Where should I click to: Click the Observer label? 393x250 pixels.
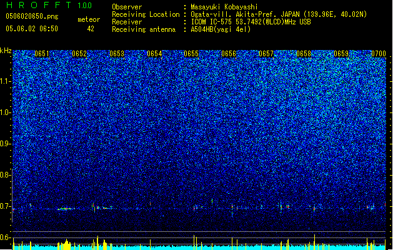127,7
